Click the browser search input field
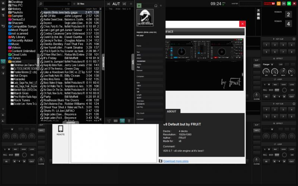This screenshot has height=186, width=298. coord(57,4)
